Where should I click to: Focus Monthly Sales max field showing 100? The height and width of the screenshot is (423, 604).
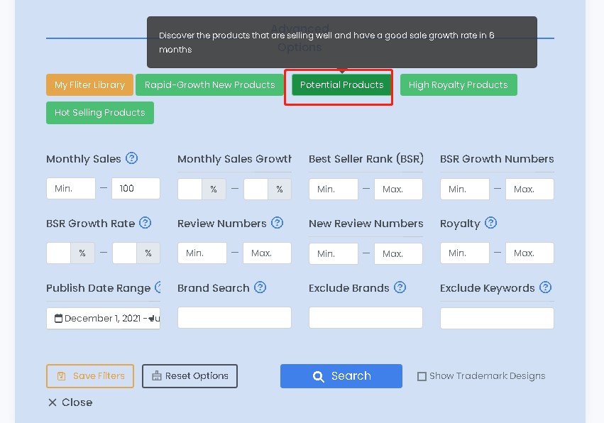[x=136, y=188]
